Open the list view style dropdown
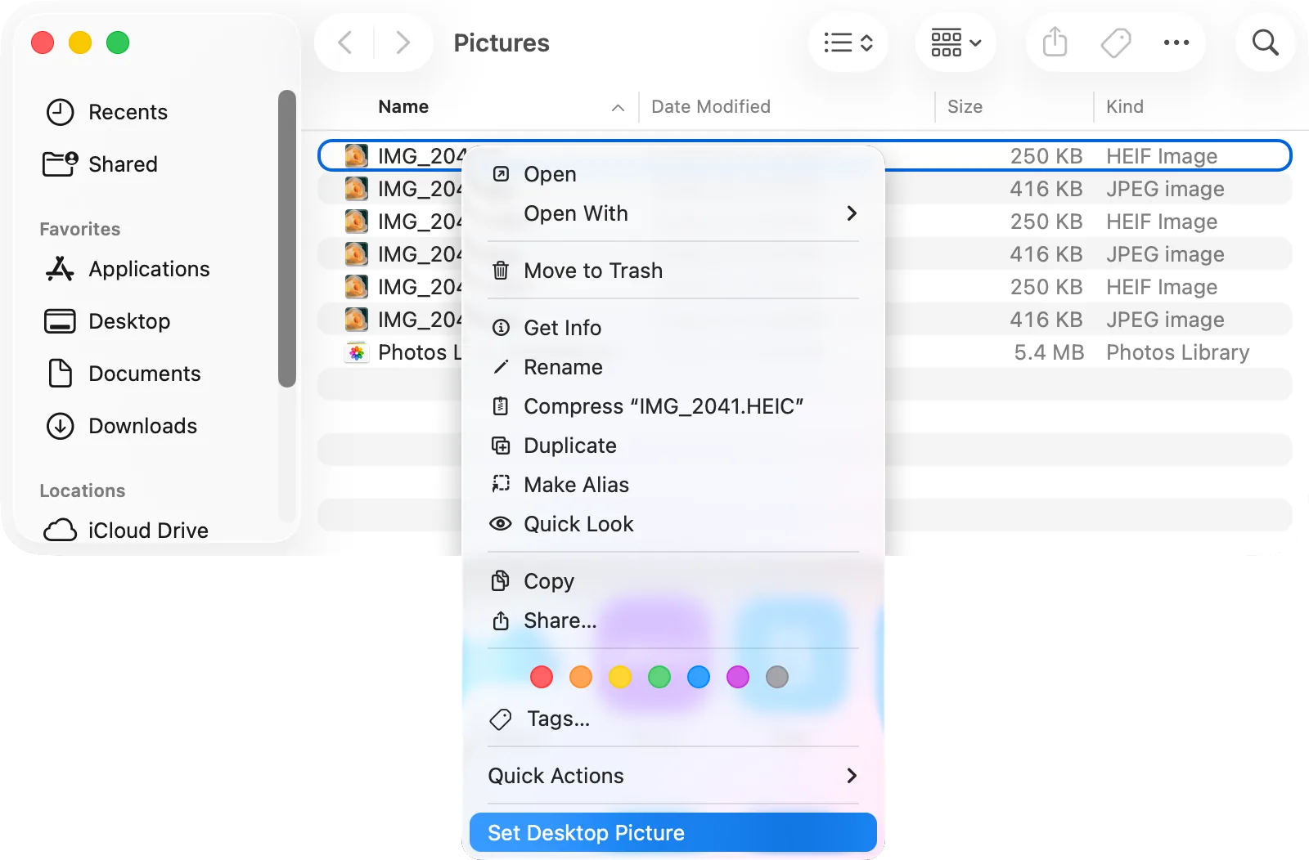Image resolution: width=1309 pixels, height=860 pixels. coord(848,42)
